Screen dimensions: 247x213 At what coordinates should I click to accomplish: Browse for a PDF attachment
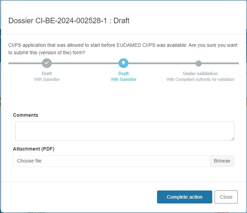tap(222, 161)
